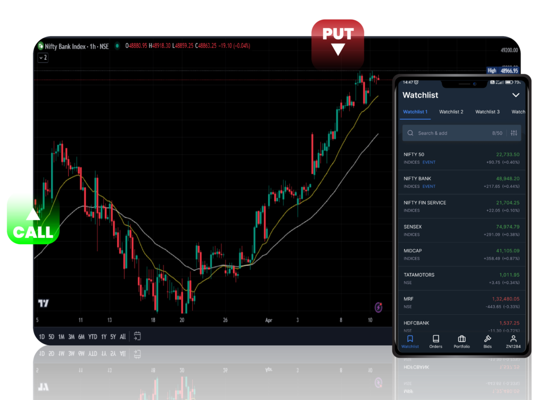Click the purple lightning bolt icon

pos(378,307)
